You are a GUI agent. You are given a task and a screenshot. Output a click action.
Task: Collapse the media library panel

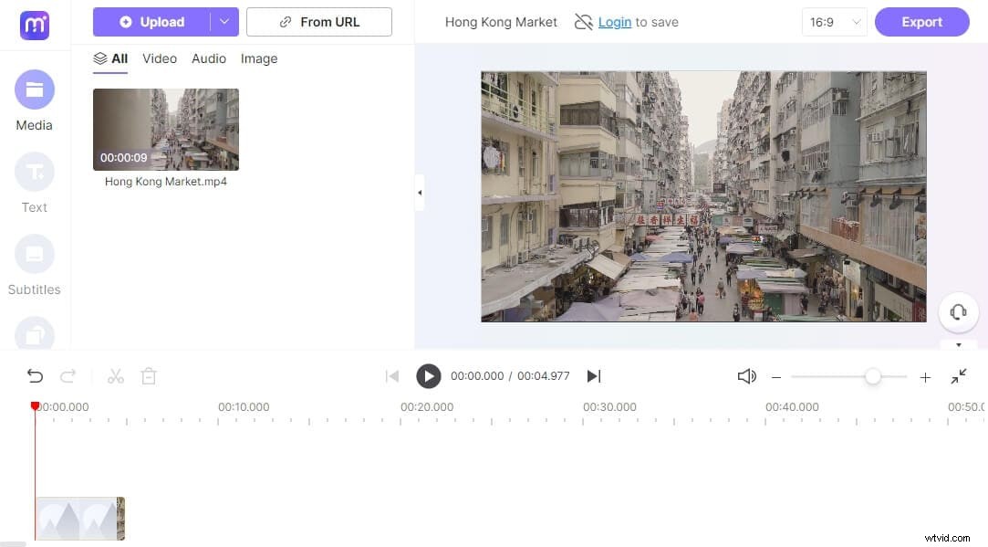pyautogui.click(x=420, y=193)
